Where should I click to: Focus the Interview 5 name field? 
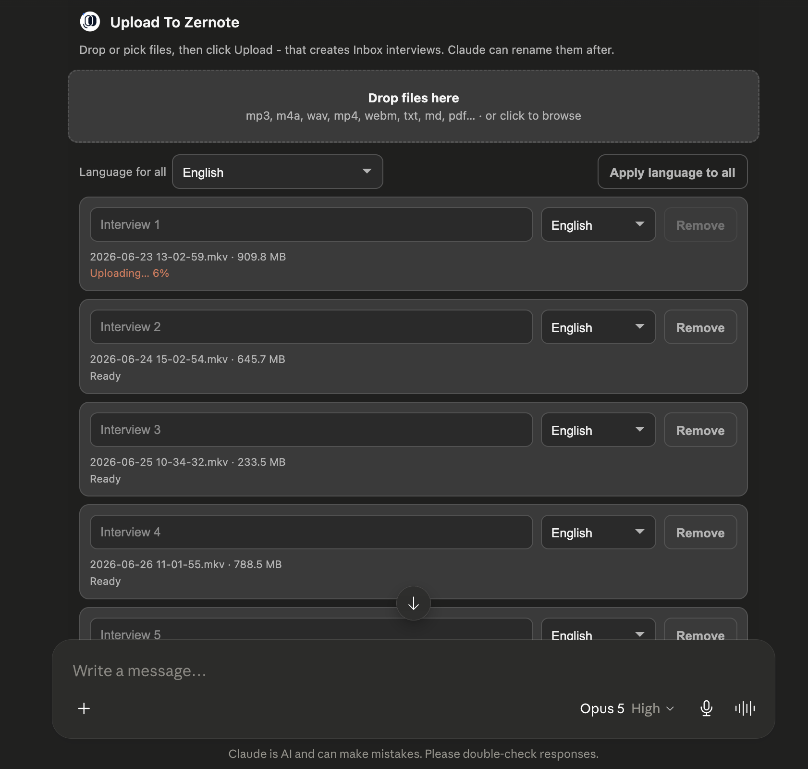(x=311, y=629)
